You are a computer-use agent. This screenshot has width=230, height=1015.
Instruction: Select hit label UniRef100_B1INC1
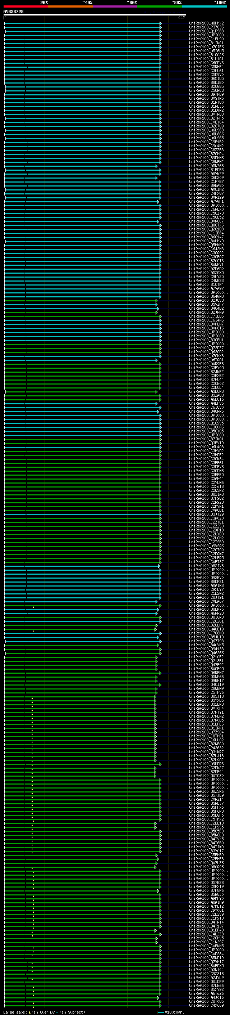pyautogui.click(x=206, y=43)
